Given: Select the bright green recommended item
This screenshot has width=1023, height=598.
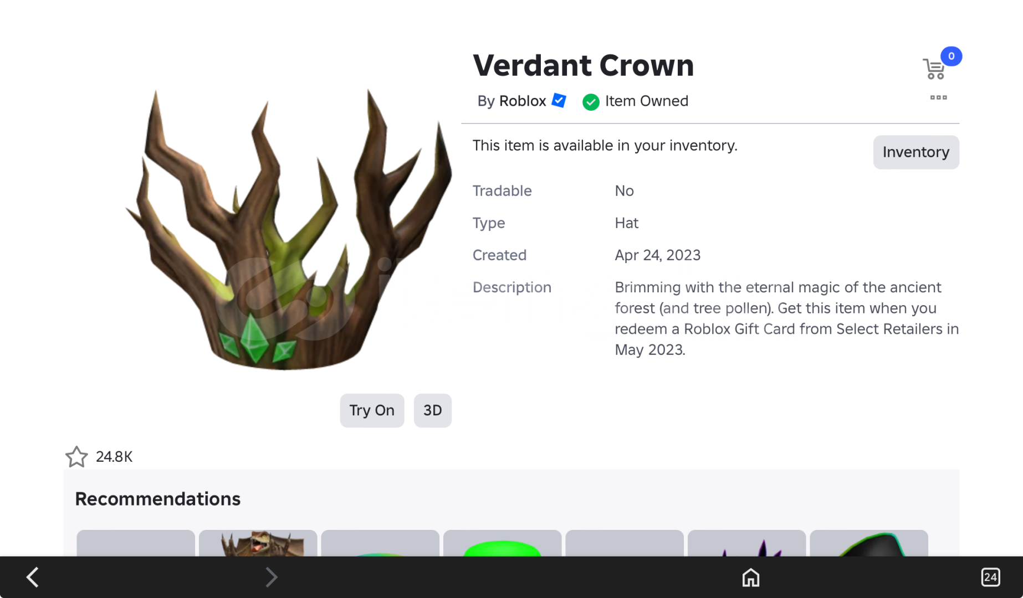Looking at the screenshot, I should [x=503, y=543].
